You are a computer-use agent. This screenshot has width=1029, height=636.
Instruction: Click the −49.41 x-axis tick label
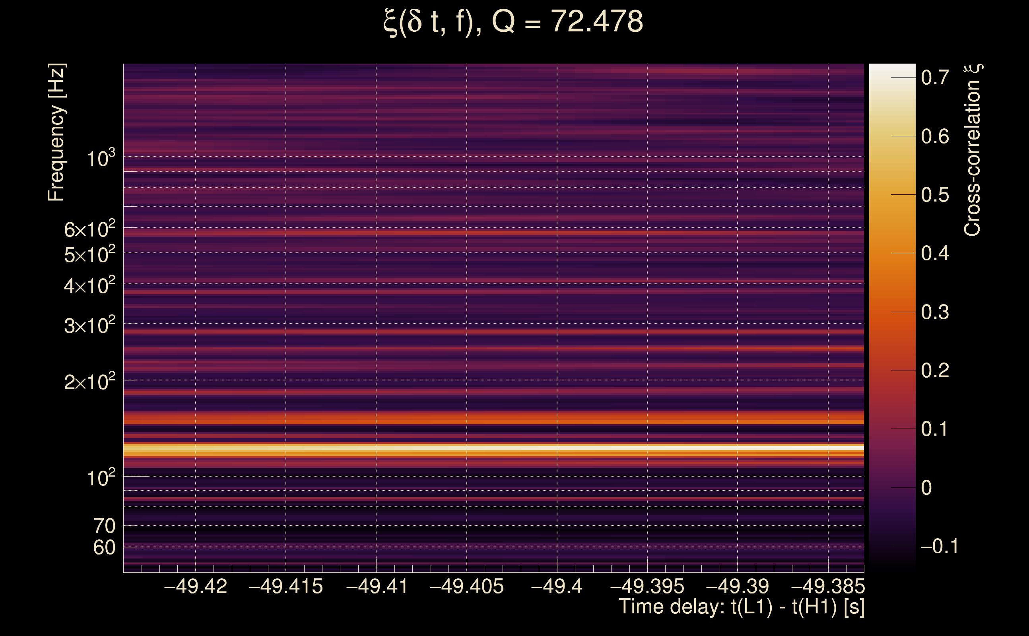377,586
